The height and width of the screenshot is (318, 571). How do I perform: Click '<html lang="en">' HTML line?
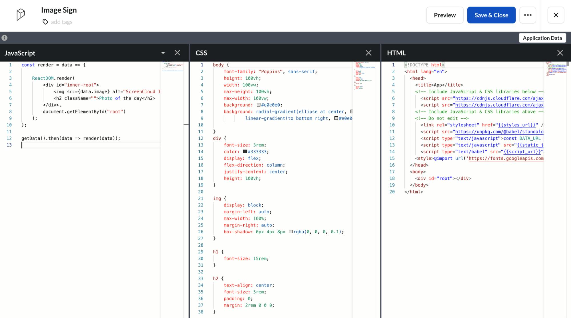click(x=426, y=71)
